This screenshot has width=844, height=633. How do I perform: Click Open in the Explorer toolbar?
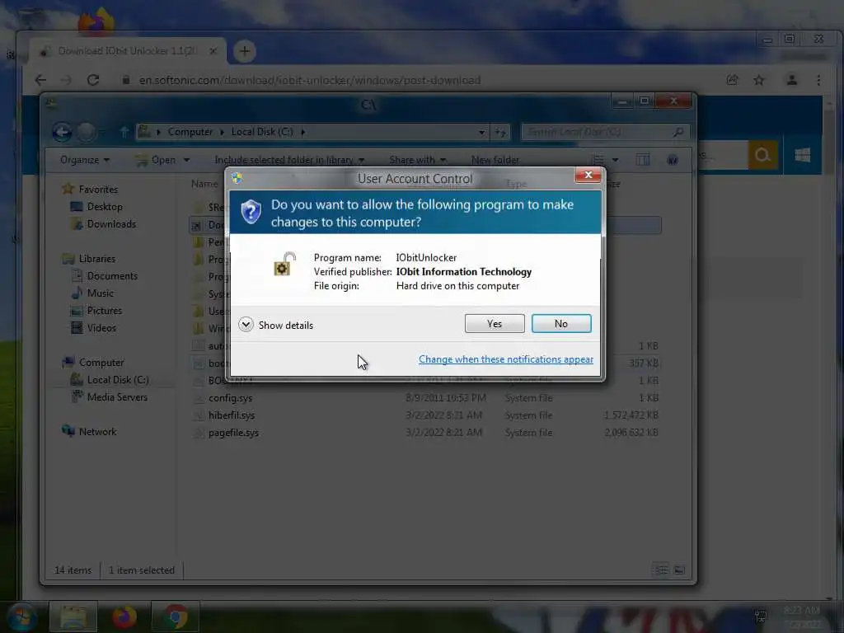coord(162,160)
